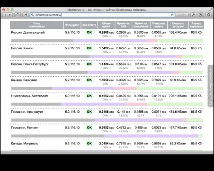Click the OK status in the Долгопрудный row
This screenshot has width=214, height=171.
pyautogui.click(x=89, y=32)
